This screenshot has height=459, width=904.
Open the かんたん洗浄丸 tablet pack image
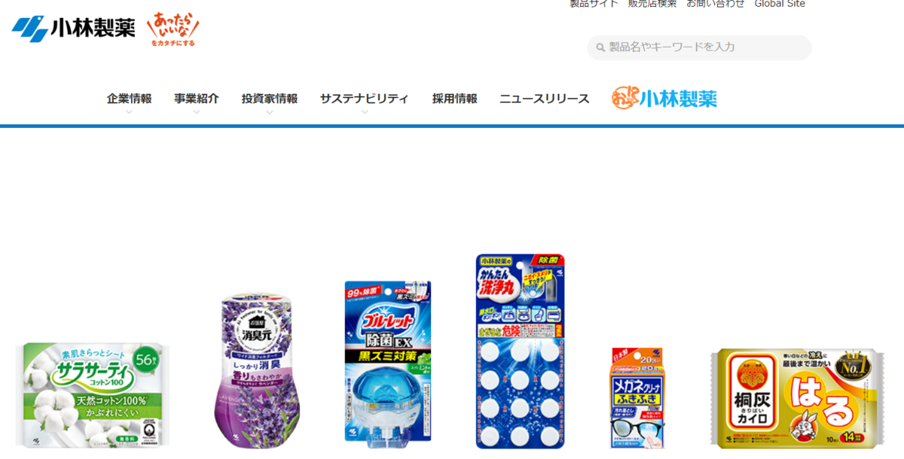coord(520,351)
